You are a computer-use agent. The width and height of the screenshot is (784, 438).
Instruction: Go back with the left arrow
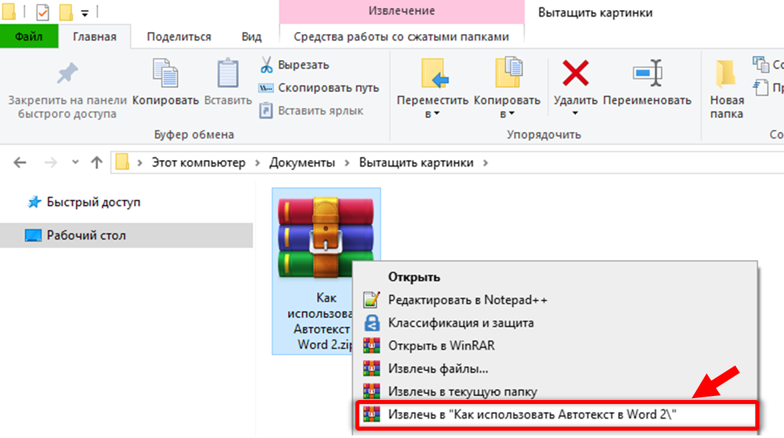pyautogui.click(x=20, y=163)
